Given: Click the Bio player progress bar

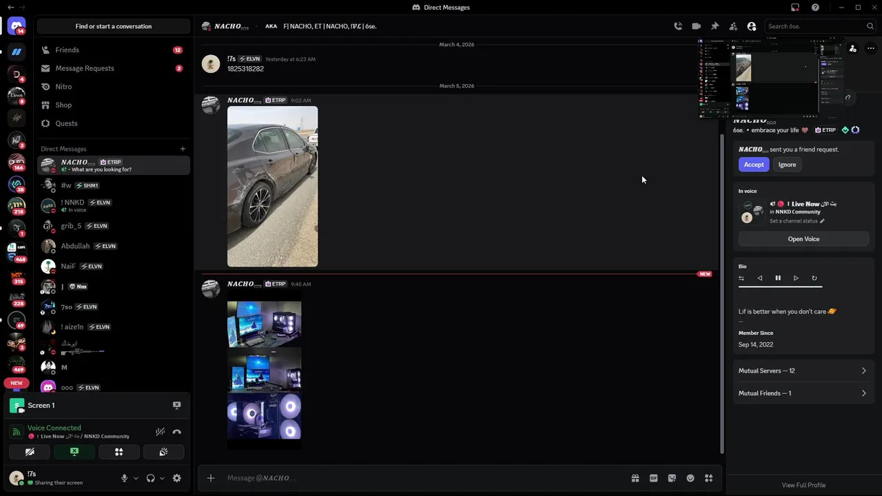Looking at the screenshot, I should coord(780,287).
